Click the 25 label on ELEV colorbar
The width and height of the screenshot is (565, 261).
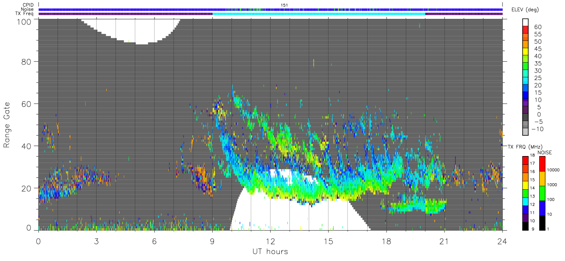tap(537, 78)
